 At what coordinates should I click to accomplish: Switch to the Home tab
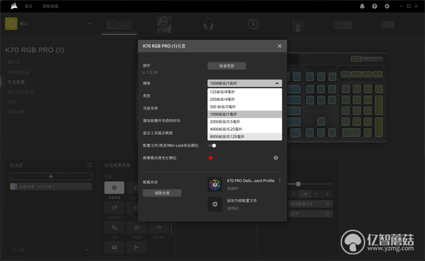click(x=29, y=6)
